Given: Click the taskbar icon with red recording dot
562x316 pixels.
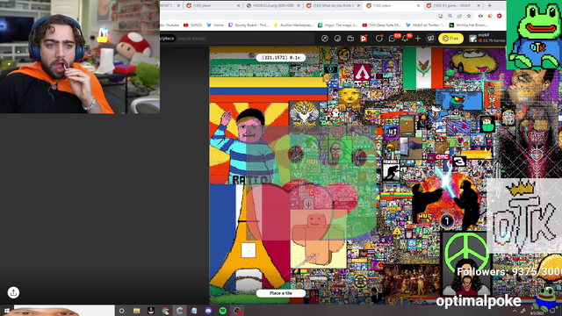Looking at the screenshot, I should coord(237,311).
